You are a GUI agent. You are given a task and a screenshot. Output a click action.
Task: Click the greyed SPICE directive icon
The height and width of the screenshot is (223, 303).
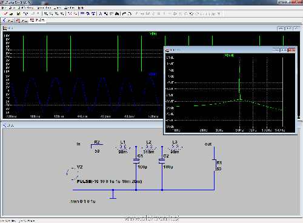[x=219, y=14]
